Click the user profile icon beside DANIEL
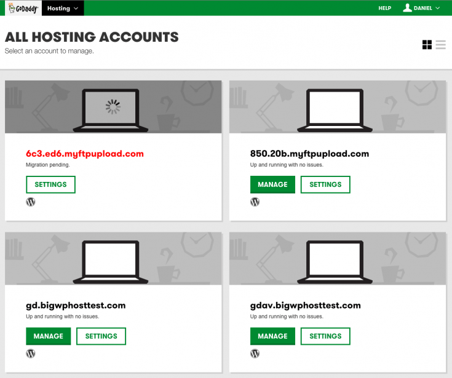The image size is (452, 378). [407, 8]
